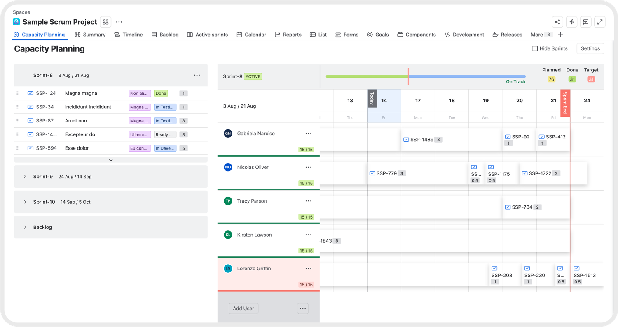Expand the Sprint-10 section
618x327 pixels.
[x=25, y=202]
